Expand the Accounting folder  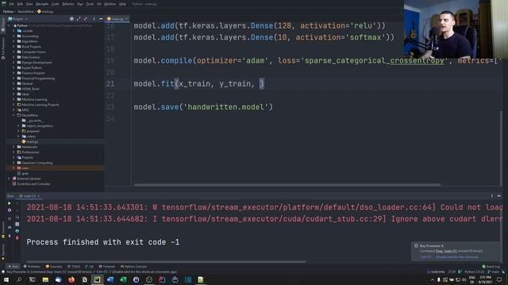pos(14,36)
